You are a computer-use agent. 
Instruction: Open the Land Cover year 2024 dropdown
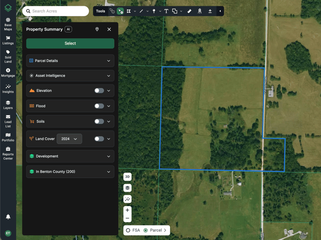pyautogui.click(x=69, y=139)
